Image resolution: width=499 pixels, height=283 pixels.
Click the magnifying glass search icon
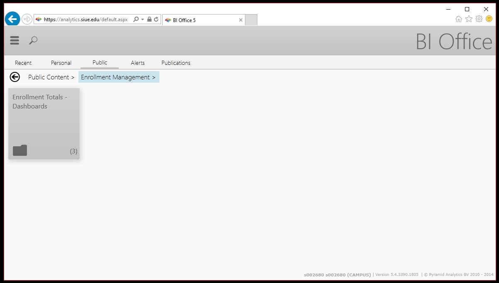[x=33, y=40]
